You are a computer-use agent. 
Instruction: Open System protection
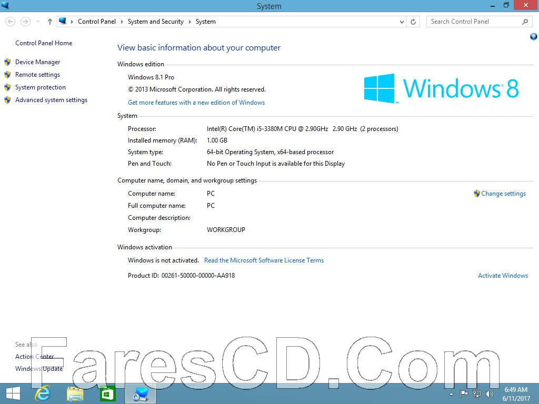[x=41, y=87]
